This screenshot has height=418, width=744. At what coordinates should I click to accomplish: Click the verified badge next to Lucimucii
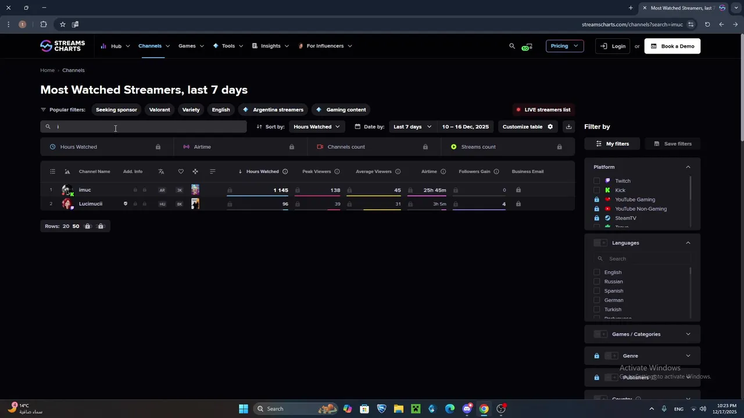click(x=126, y=204)
